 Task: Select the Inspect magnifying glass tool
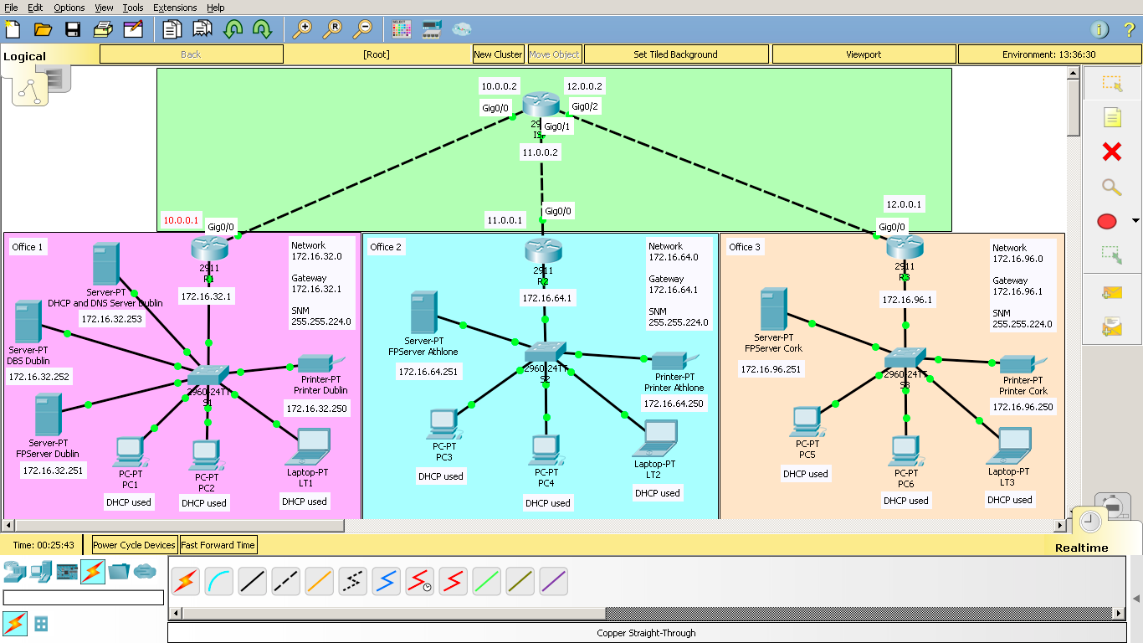pyautogui.click(x=1111, y=188)
